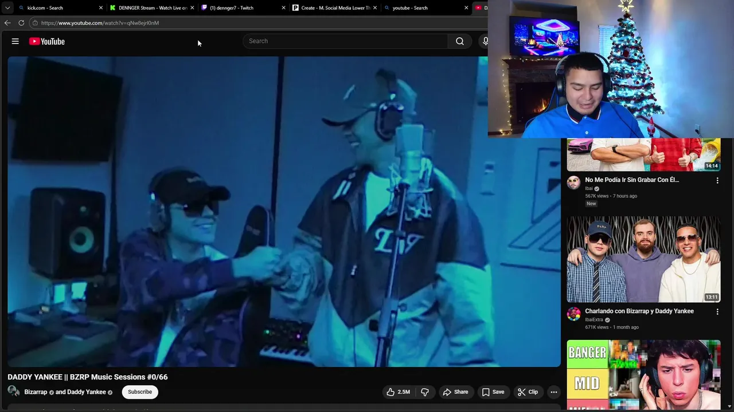Click the video title DADDY YANKEE BZRP
Image resolution: width=734 pixels, height=412 pixels.
(x=88, y=377)
